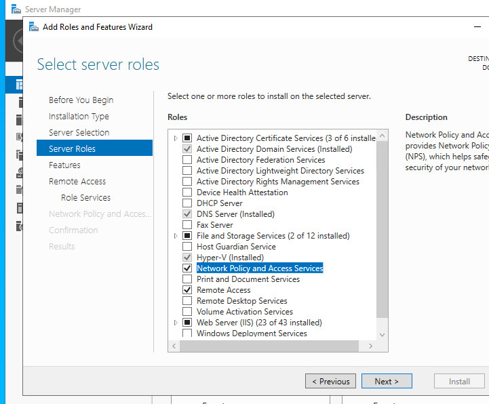
Task: Click the Add Roles wizard title icon
Action: [x=33, y=27]
